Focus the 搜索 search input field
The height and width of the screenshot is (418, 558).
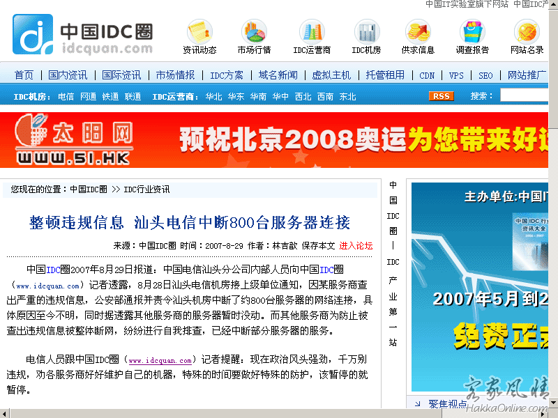[524, 95]
